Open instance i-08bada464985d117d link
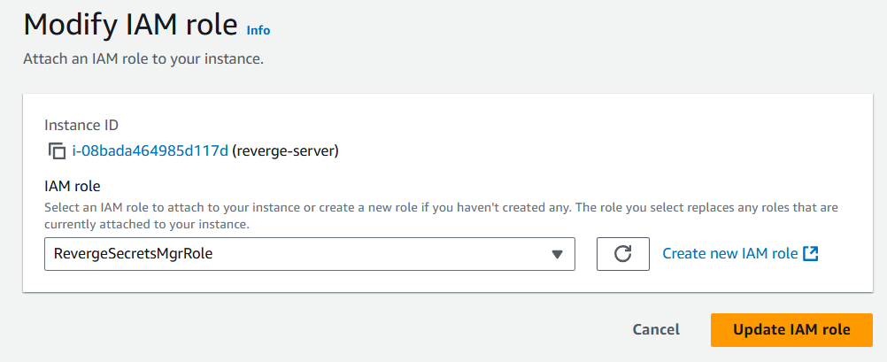 (150, 151)
